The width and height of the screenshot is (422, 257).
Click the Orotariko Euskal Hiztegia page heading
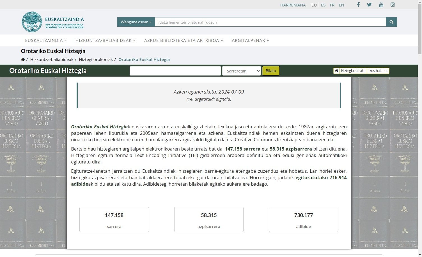(x=53, y=51)
